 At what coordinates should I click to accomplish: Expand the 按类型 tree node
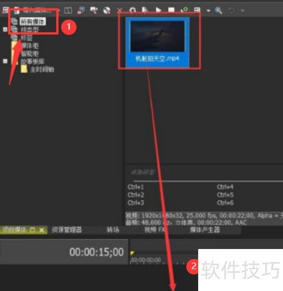tap(5, 30)
